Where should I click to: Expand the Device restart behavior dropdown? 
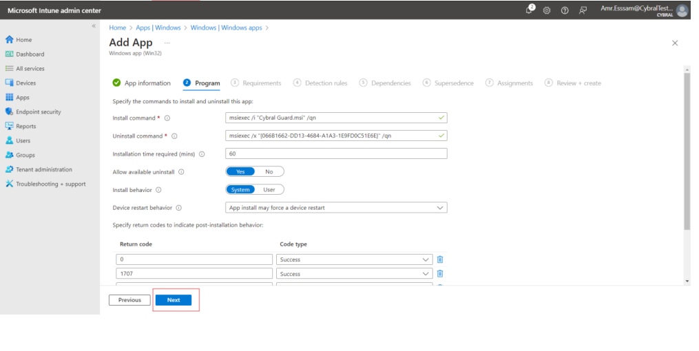[439, 208]
